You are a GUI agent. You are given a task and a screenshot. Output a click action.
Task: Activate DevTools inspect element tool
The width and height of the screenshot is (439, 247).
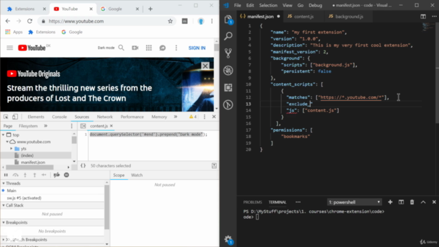pyautogui.click(x=6, y=117)
